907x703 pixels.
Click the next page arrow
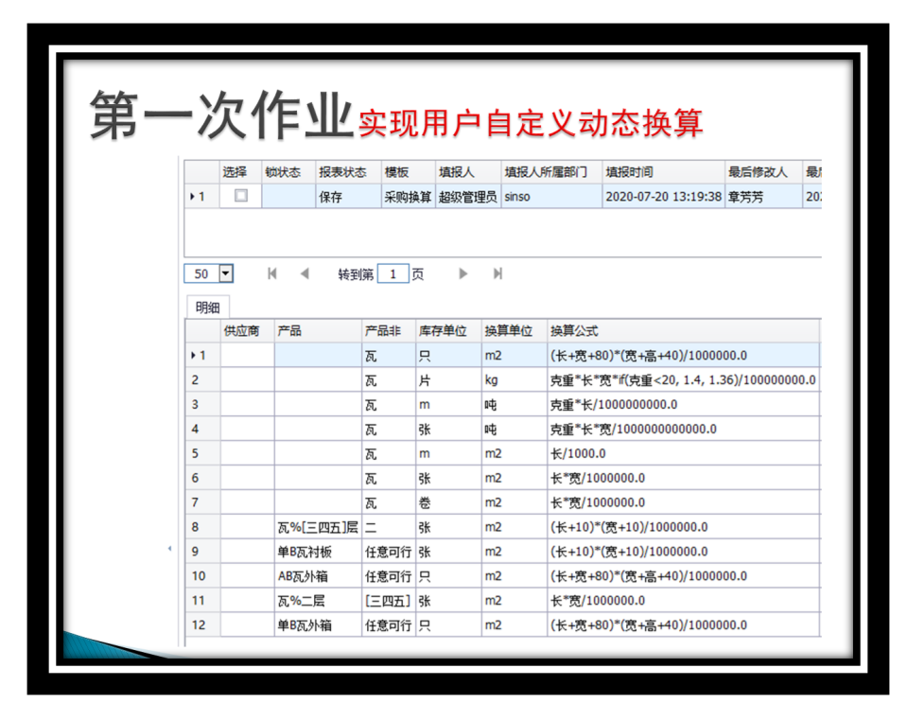[463, 274]
